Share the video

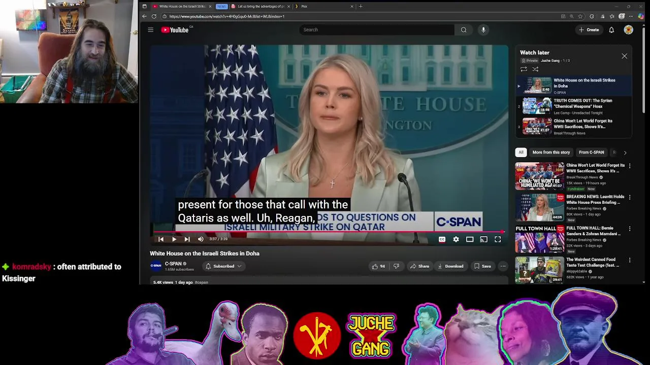(419, 266)
